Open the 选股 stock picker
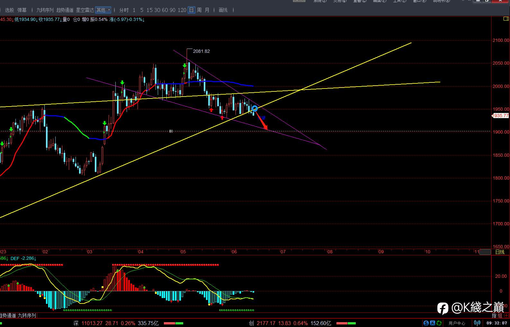The width and height of the screenshot is (510, 327). pos(9,10)
